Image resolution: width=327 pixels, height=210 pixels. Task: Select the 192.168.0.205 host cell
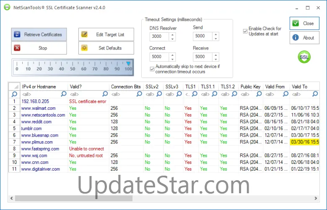(x=44, y=101)
